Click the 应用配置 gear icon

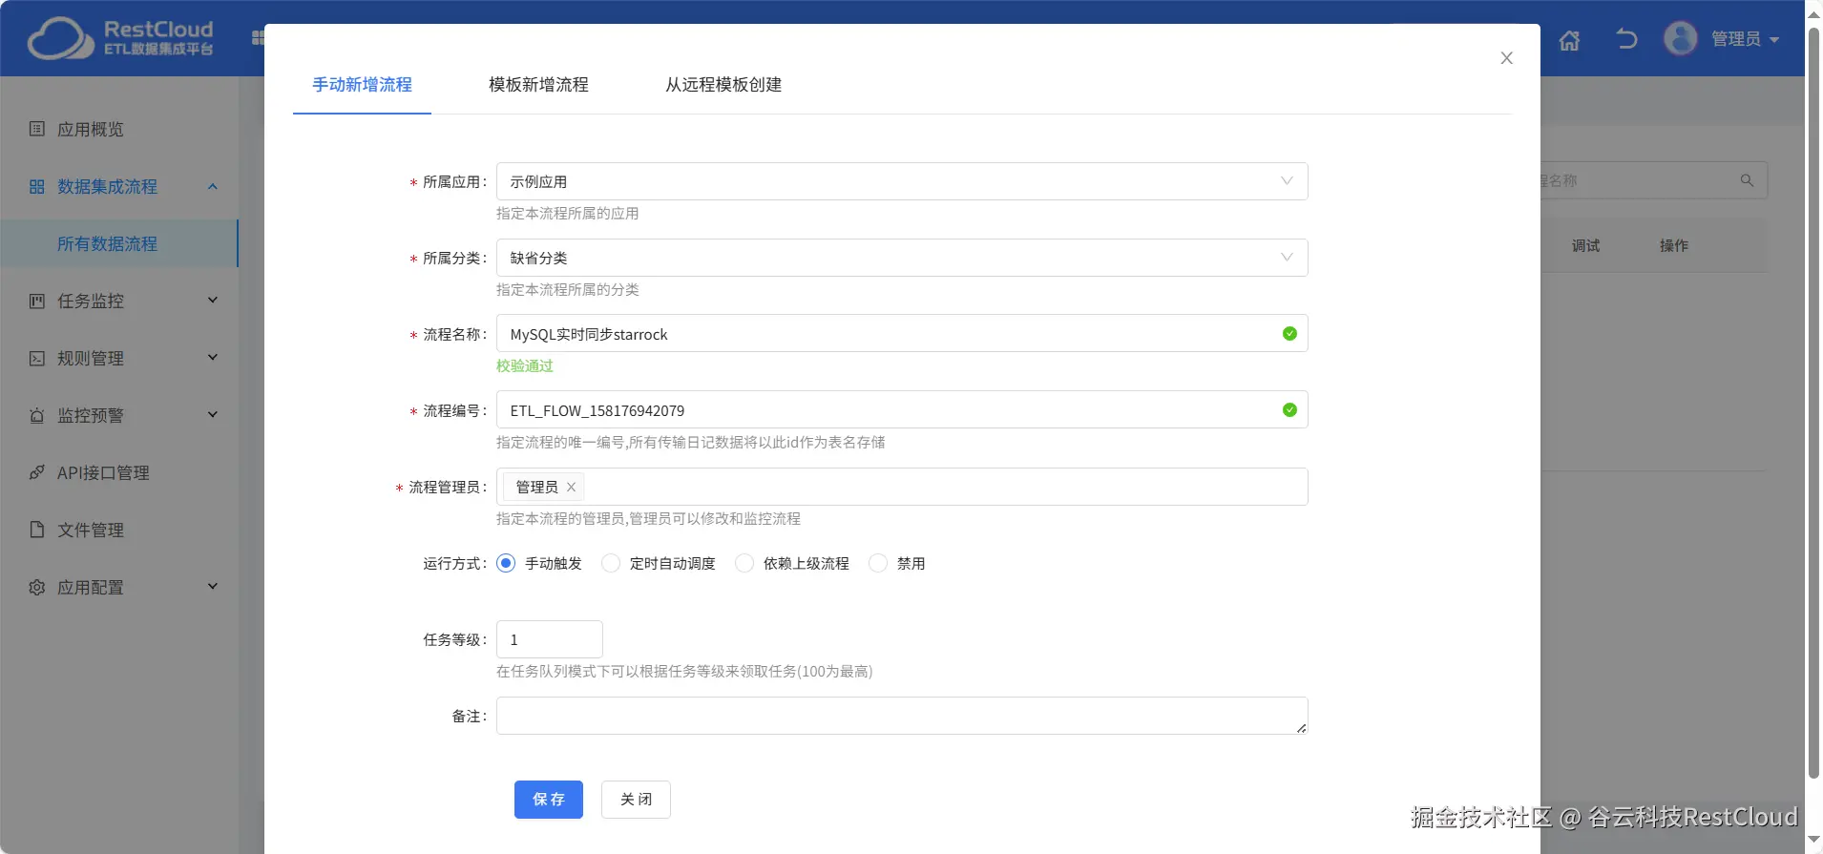click(x=37, y=587)
